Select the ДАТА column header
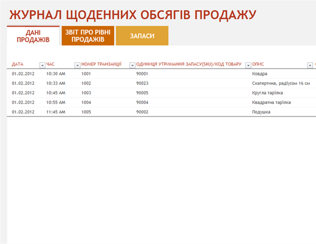The image size is (316, 244). click(17, 64)
